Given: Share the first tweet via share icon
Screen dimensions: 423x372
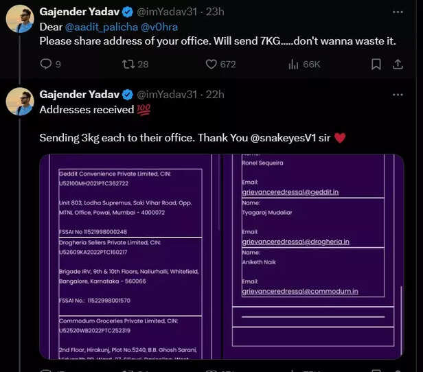Looking at the screenshot, I should pos(397,64).
